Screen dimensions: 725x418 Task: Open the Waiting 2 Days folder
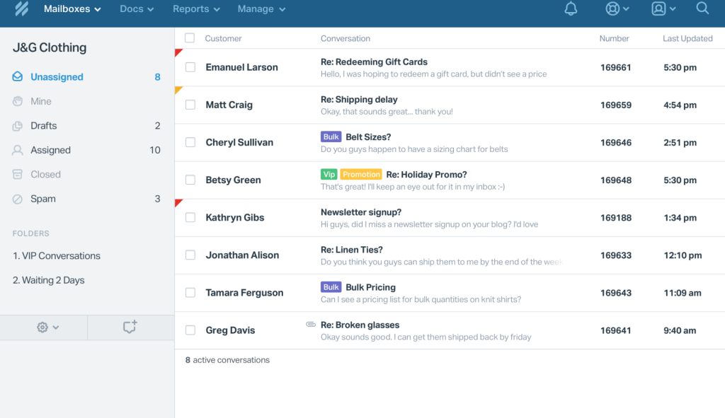tap(49, 280)
